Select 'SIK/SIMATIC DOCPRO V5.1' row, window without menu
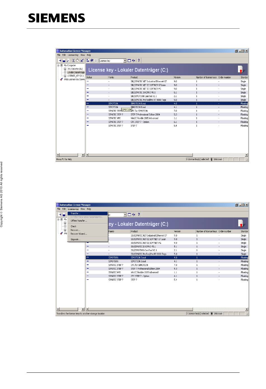 coord(167,92)
